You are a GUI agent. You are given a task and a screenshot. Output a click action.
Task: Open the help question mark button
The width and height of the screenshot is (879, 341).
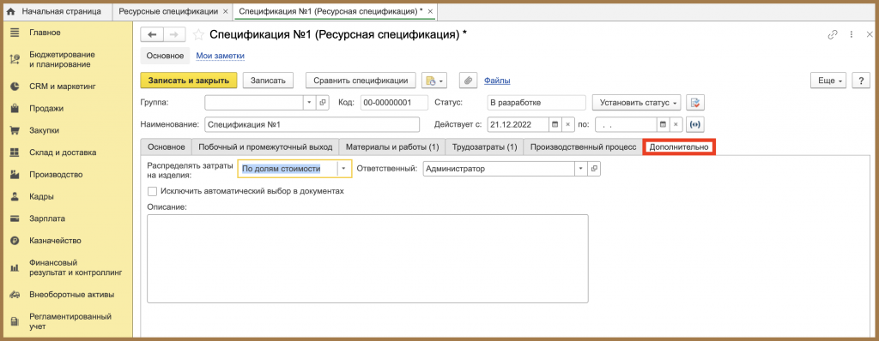[x=860, y=81]
